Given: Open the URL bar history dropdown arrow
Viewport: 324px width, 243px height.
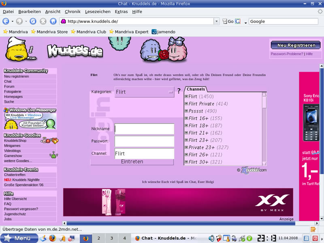Looking at the screenshot, I should click(217, 21).
